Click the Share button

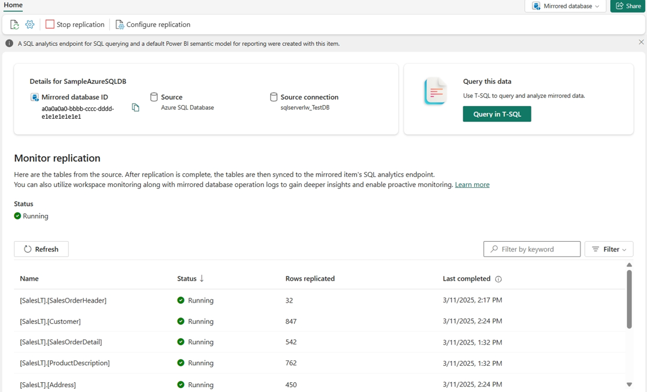click(628, 6)
